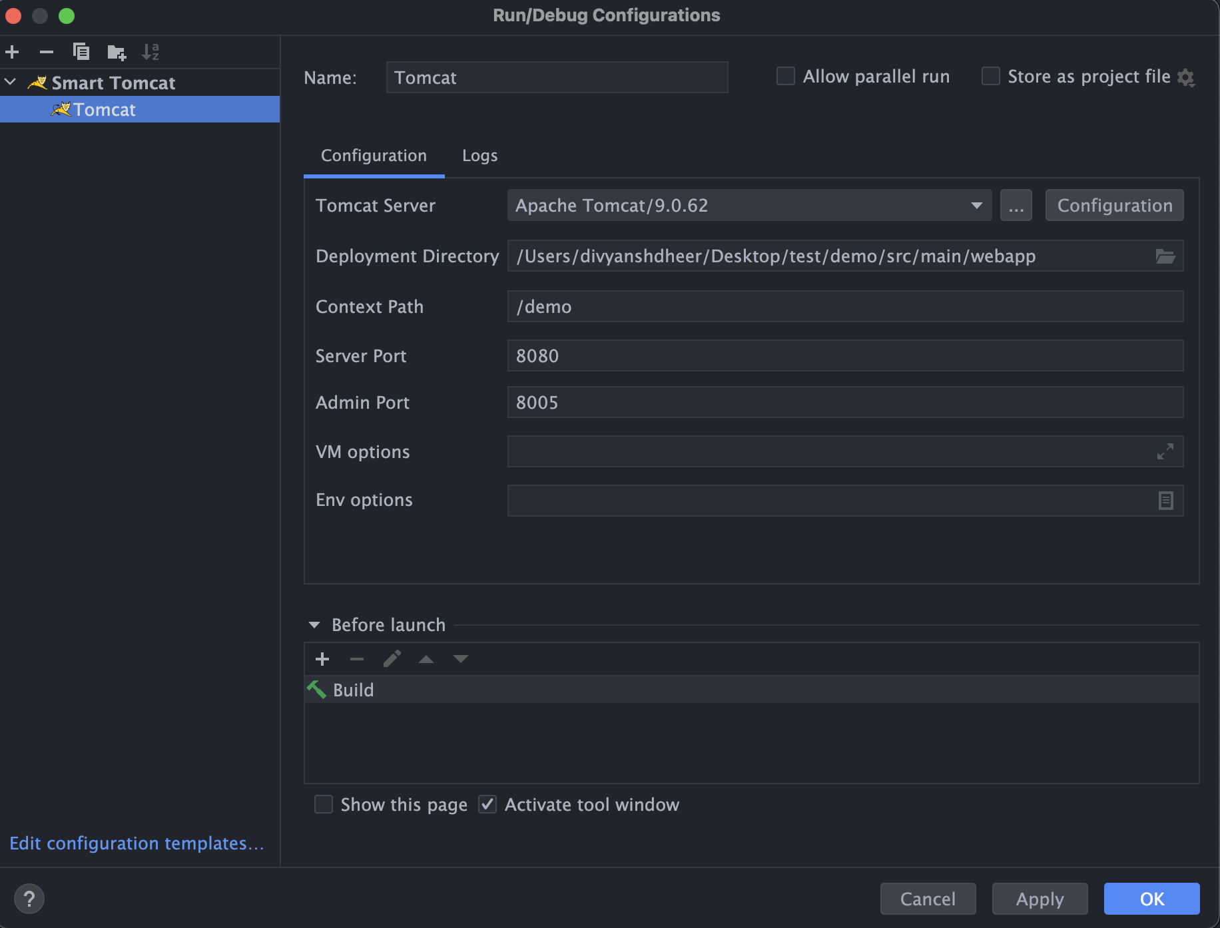The height and width of the screenshot is (928, 1220).
Task: Open Tomcat Server version dropdown
Action: tap(749, 206)
